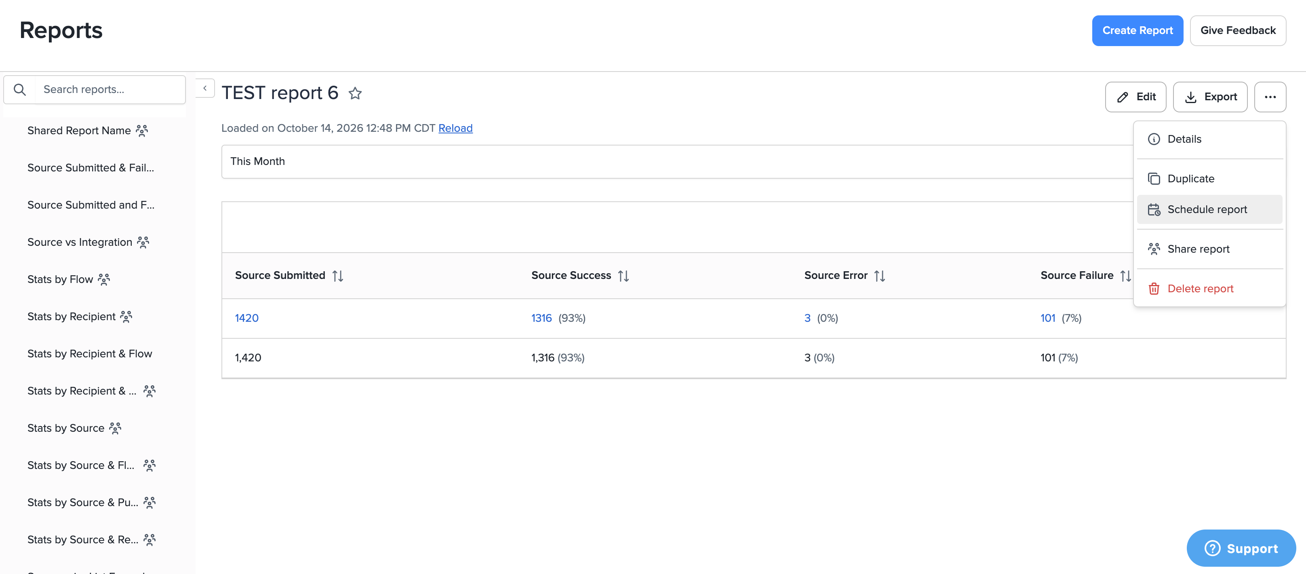This screenshot has height=574, width=1306.
Task: Open Shared Report Name in sidebar
Action: pyautogui.click(x=79, y=131)
